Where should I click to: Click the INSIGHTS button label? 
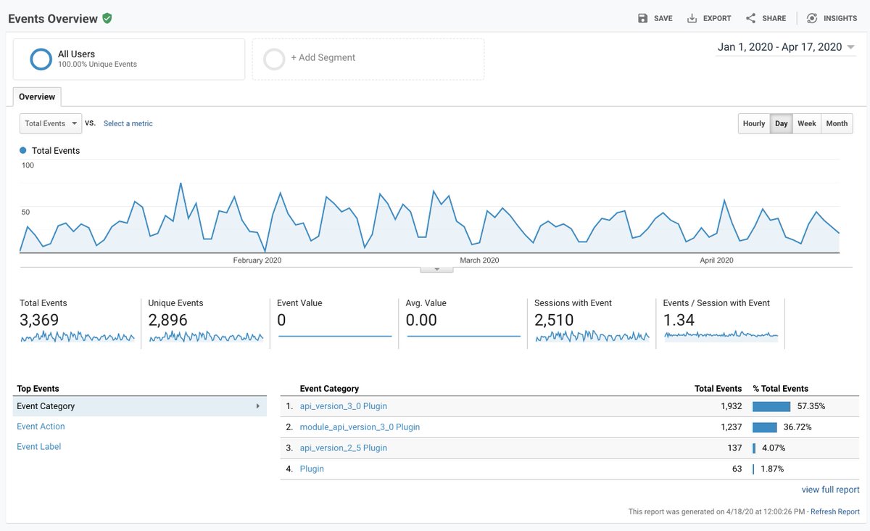[840, 18]
